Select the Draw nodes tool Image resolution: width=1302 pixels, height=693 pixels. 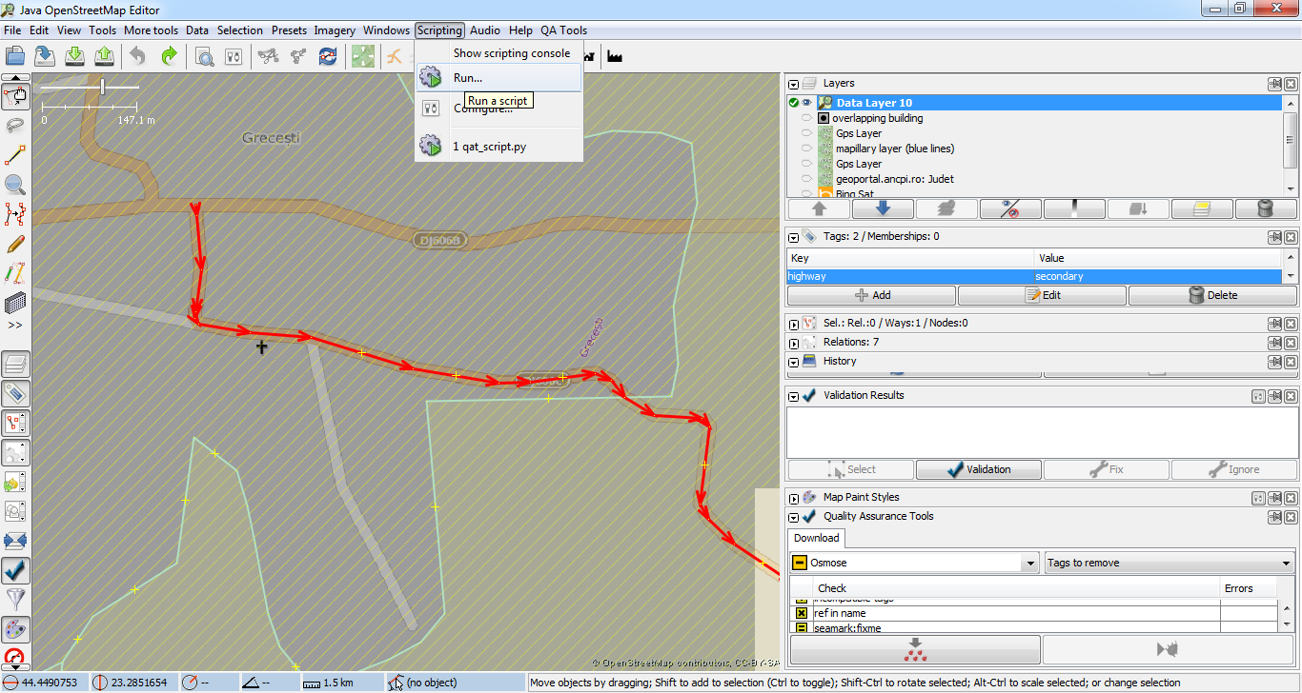click(x=15, y=155)
